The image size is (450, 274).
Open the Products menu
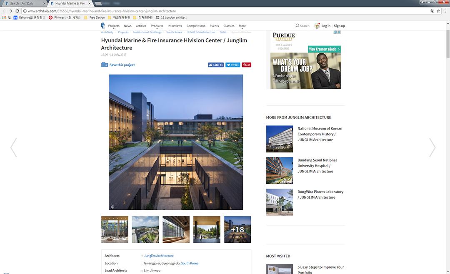pos(157,26)
